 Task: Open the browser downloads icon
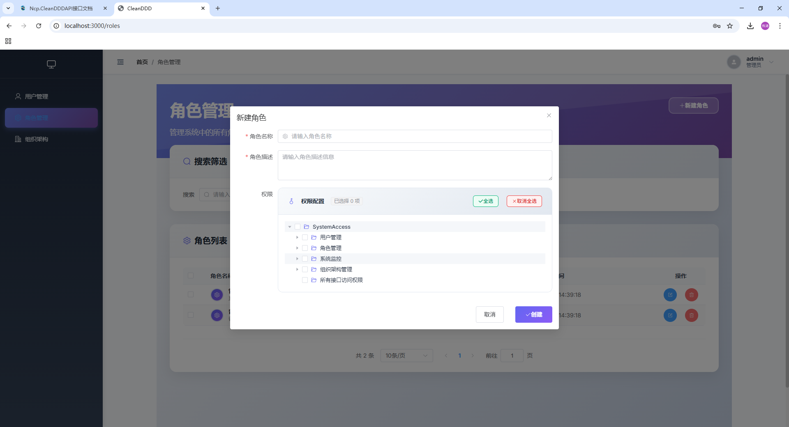tap(750, 26)
